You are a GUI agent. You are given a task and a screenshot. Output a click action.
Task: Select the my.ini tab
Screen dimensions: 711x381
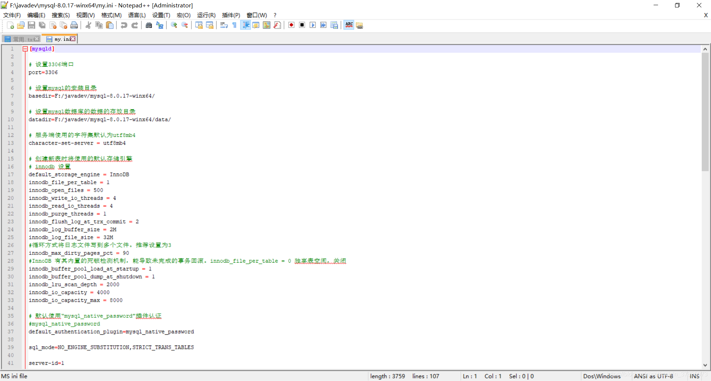[x=59, y=39]
